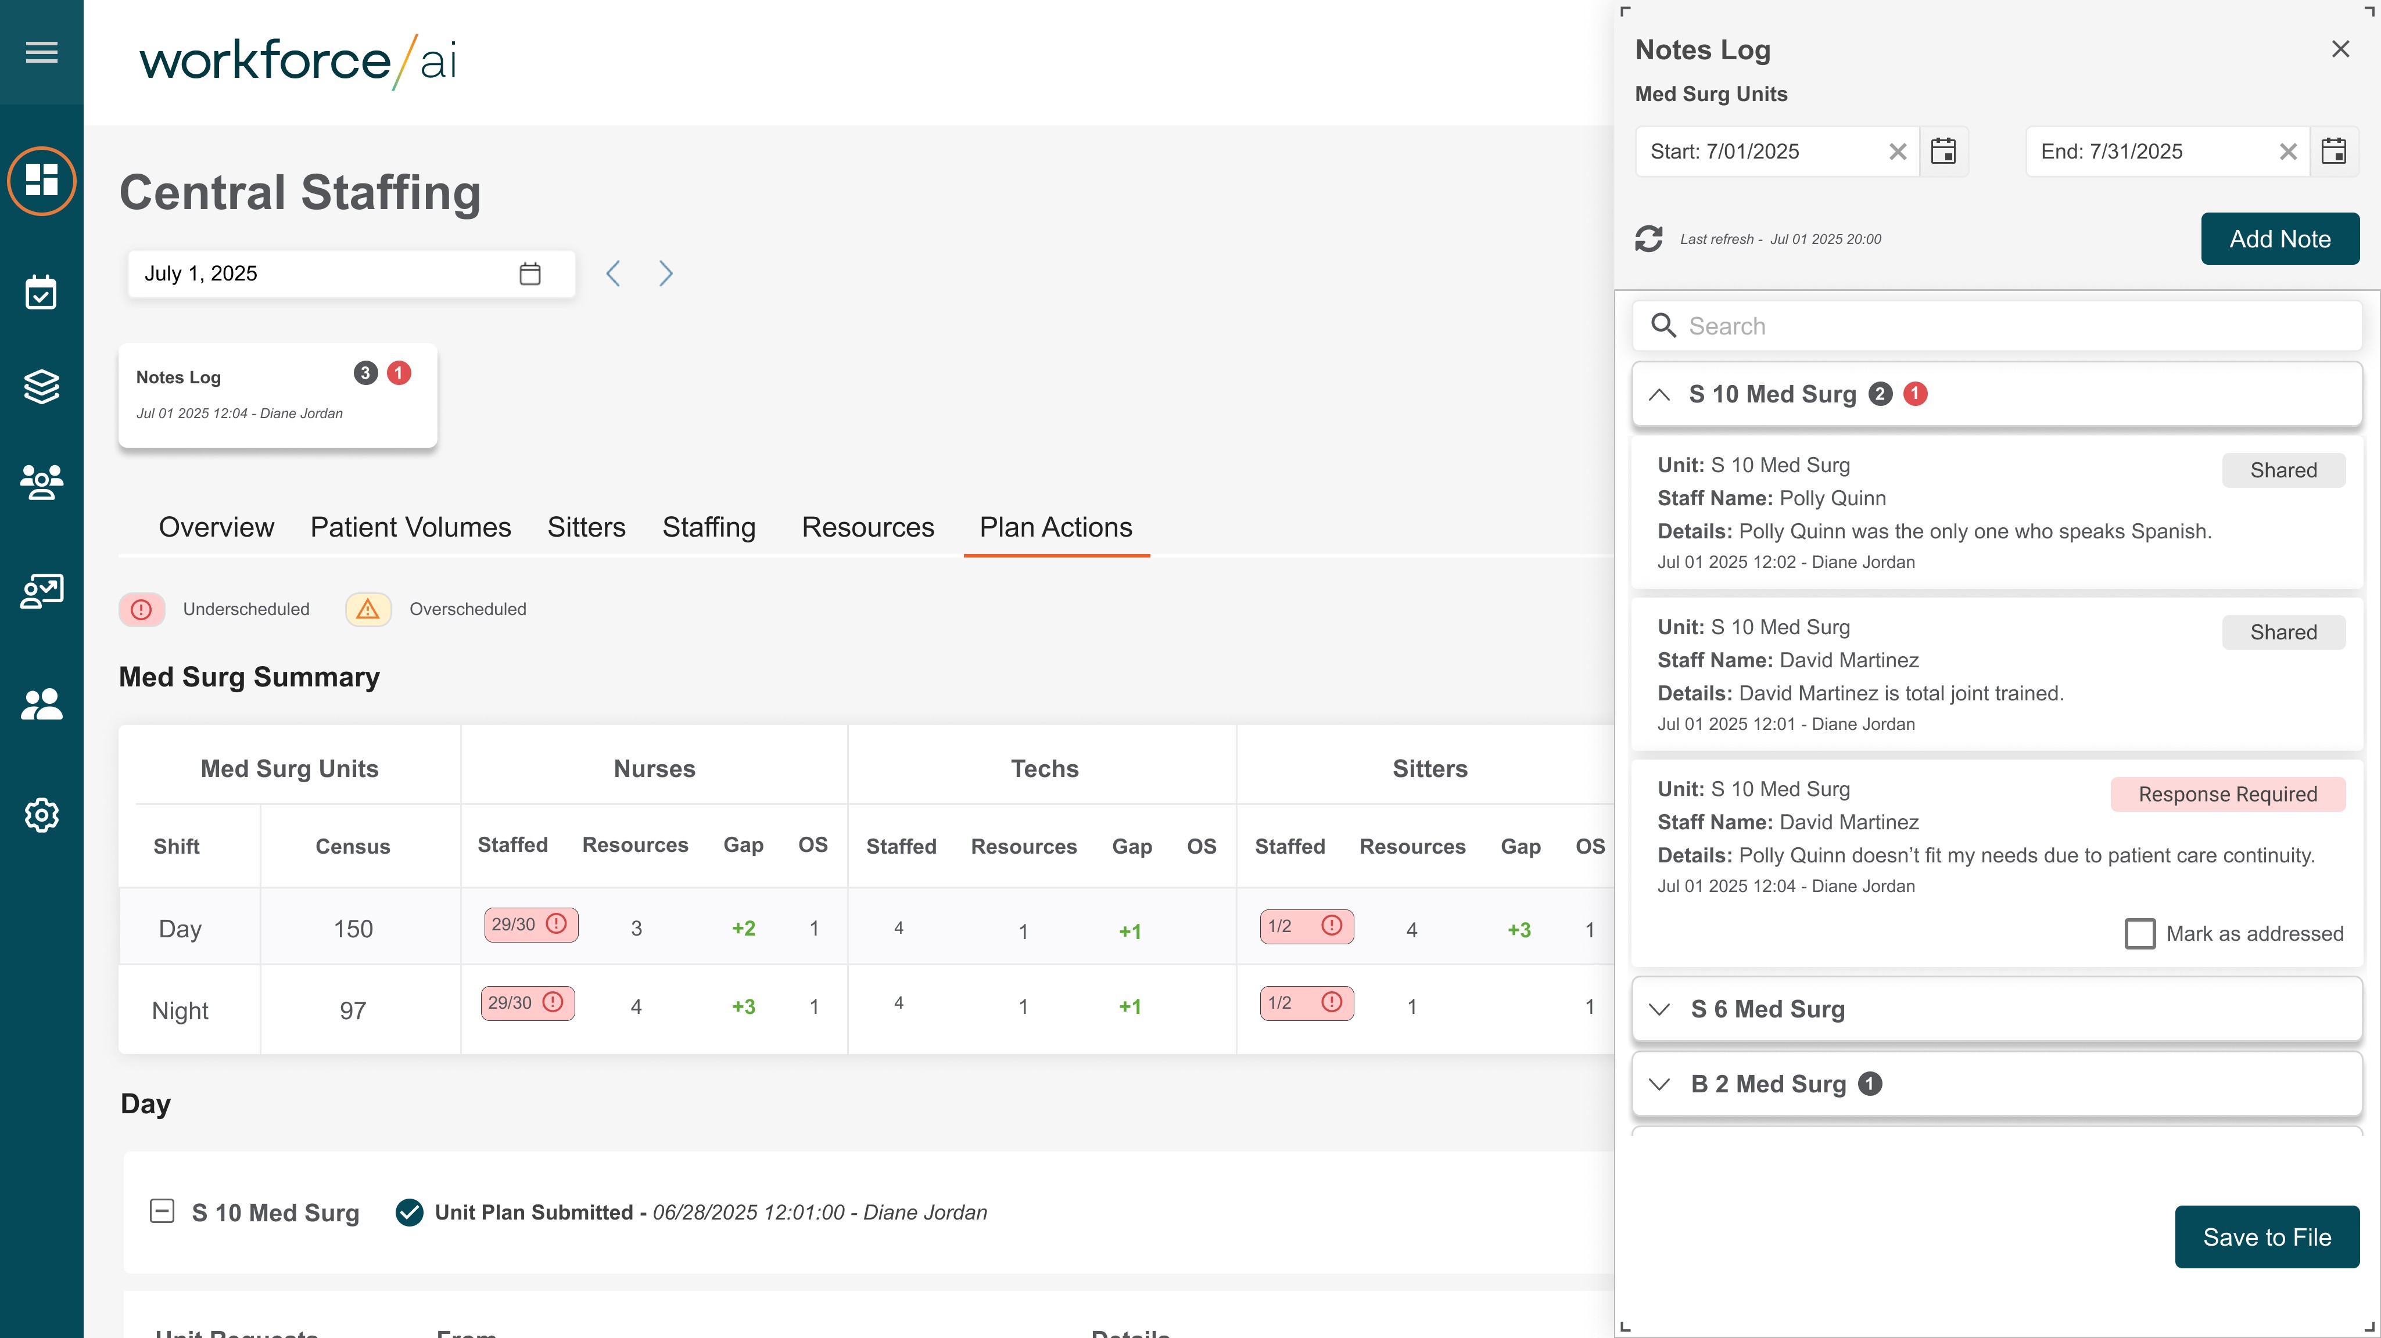The image size is (2381, 1338).
Task: Open the calendar check sidebar icon
Action: 42,292
